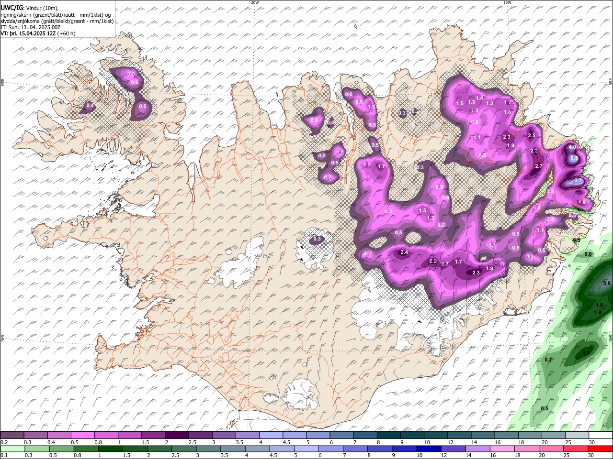Screen dimensions: 613x459
Task: Click the '15W' longitude label
Action: (x=507, y=2)
